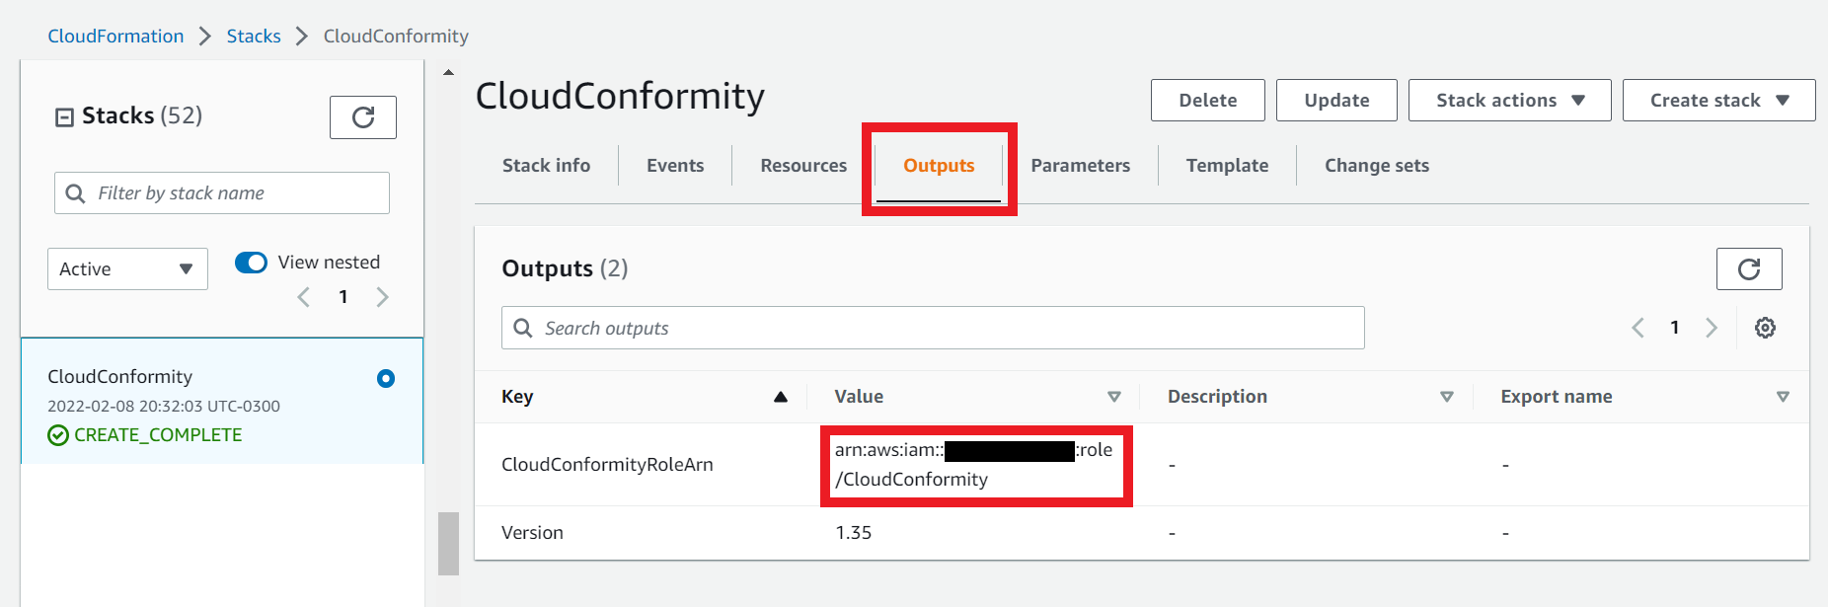The image size is (1828, 607).
Task: Switch to the Events tab
Action: [675, 166]
